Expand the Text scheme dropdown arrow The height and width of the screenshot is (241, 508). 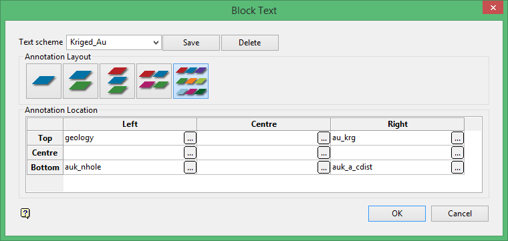click(156, 43)
